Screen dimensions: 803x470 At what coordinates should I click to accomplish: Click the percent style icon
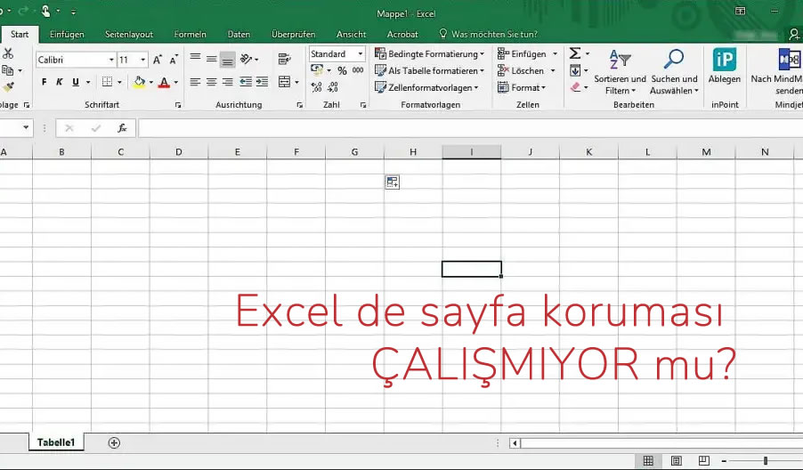click(342, 71)
